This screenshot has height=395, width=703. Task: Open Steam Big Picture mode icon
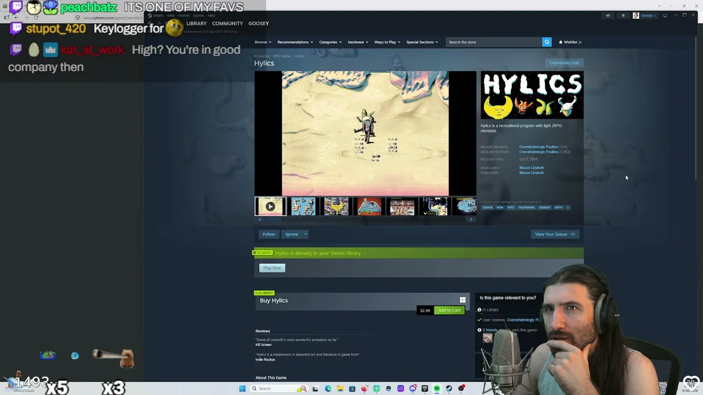[665, 15]
